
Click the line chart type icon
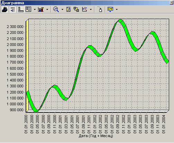[x=84, y=9]
